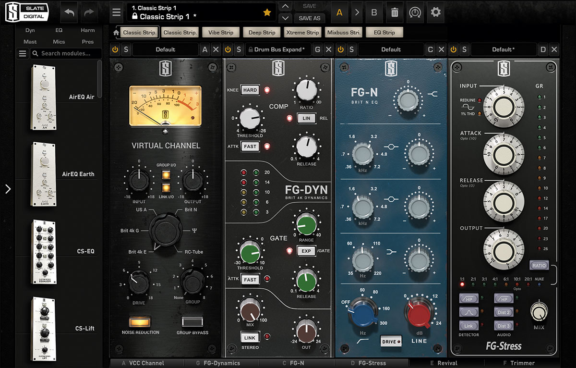Click the Virtual Channel DRIVE knob
This screenshot has height=368, width=576.
tap(139, 282)
